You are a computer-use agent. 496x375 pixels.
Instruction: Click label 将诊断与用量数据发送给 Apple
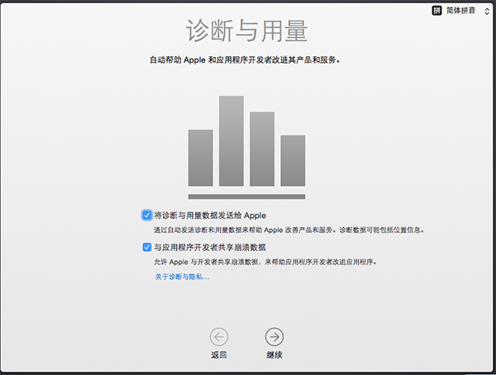tap(210, 216)
